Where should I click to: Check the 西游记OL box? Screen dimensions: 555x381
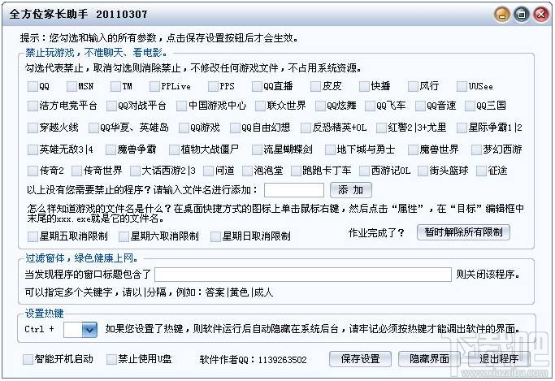364,171
